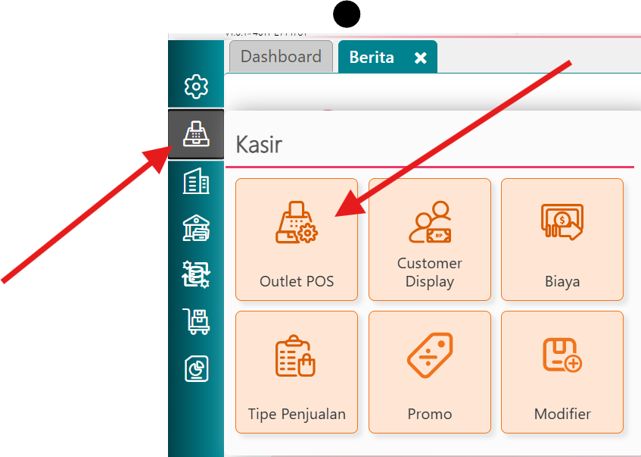Open the Promo tile

(x=430, y=372)
